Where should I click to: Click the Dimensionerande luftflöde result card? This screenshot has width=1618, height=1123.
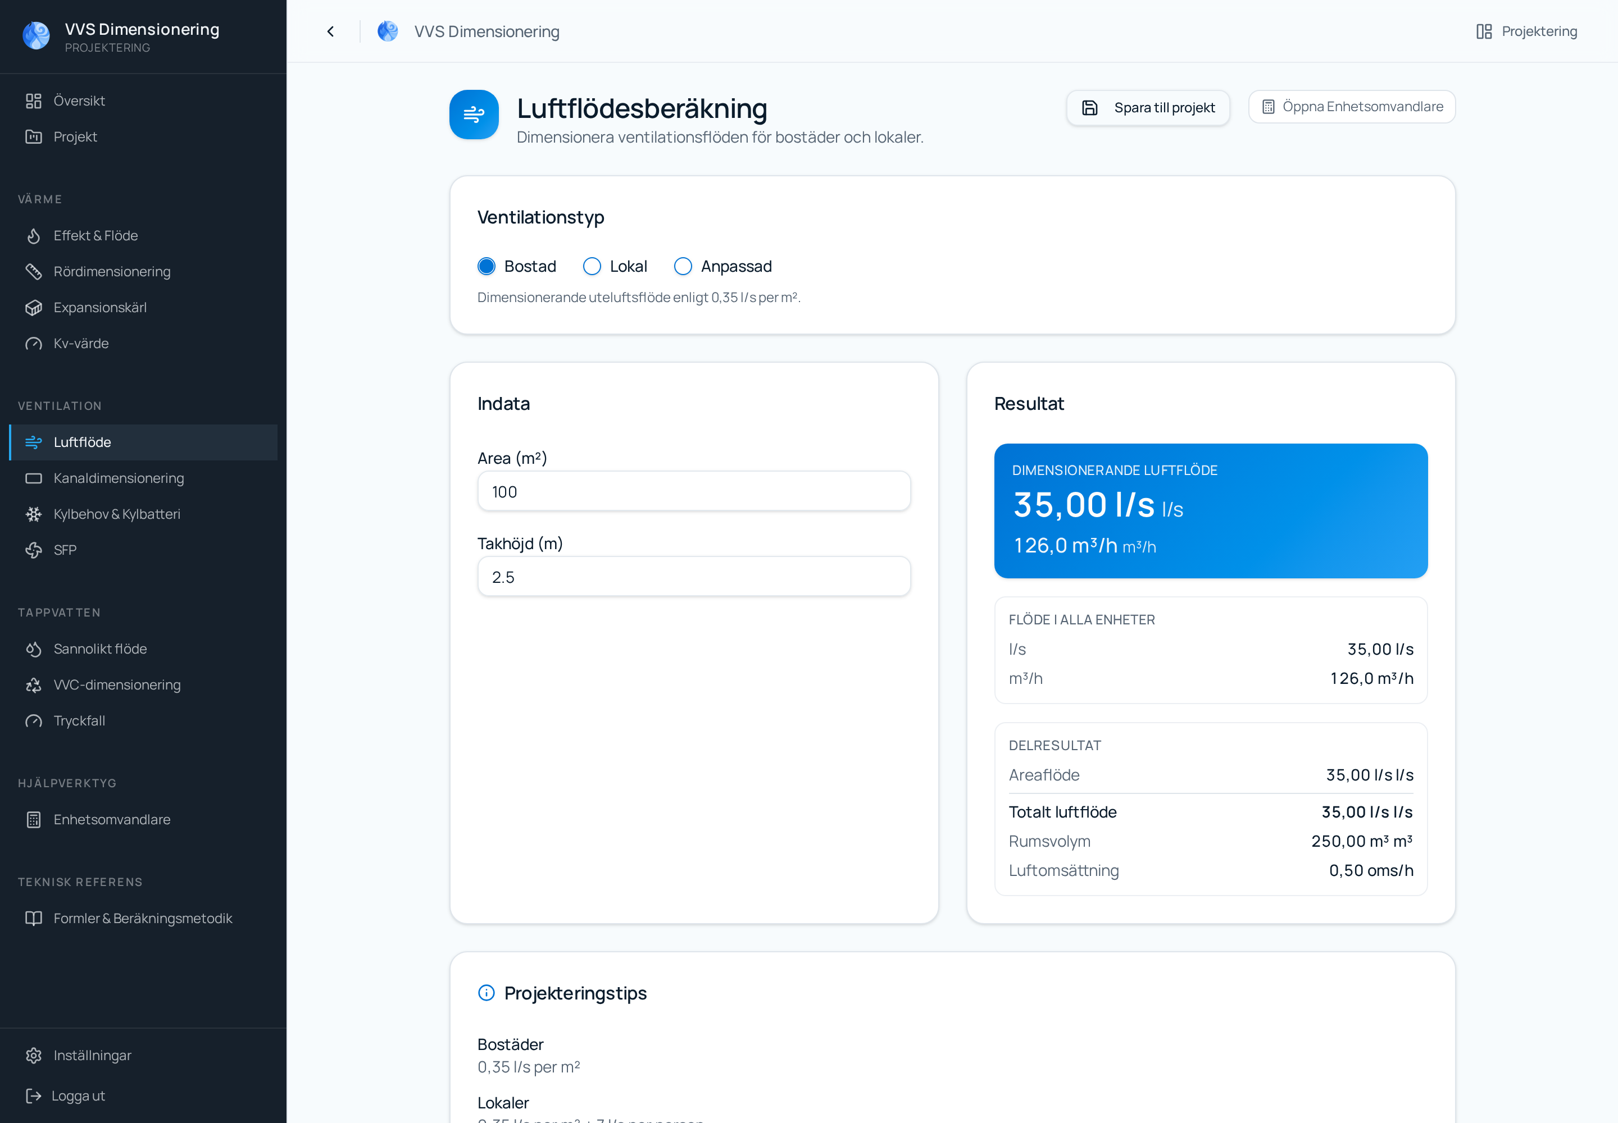tap(1210, 511)
